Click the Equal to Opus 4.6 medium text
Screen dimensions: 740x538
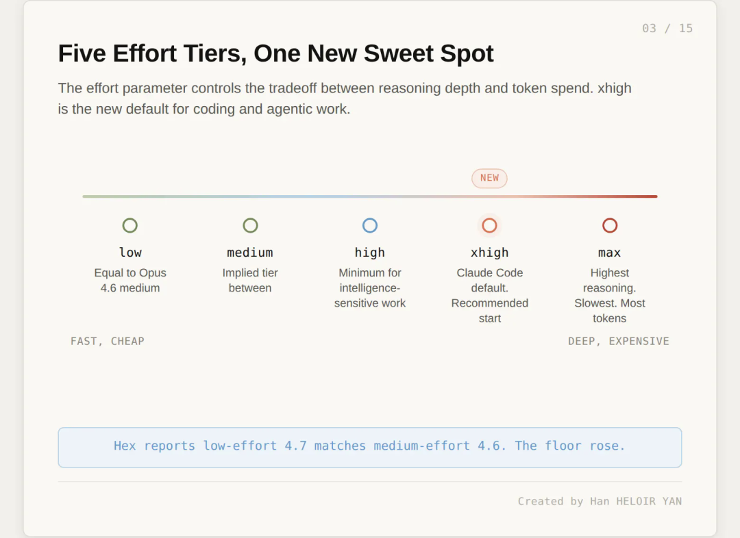point(130,281)
